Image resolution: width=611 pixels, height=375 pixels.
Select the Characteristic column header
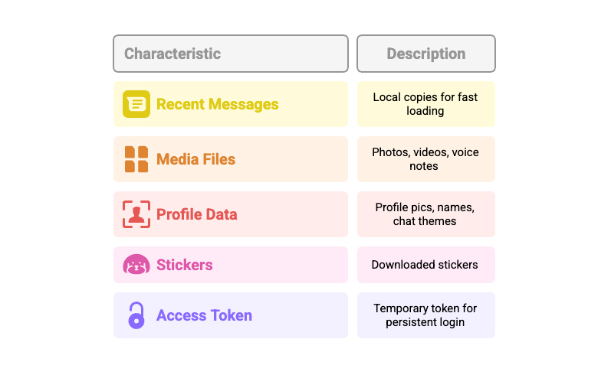point(230,54)
